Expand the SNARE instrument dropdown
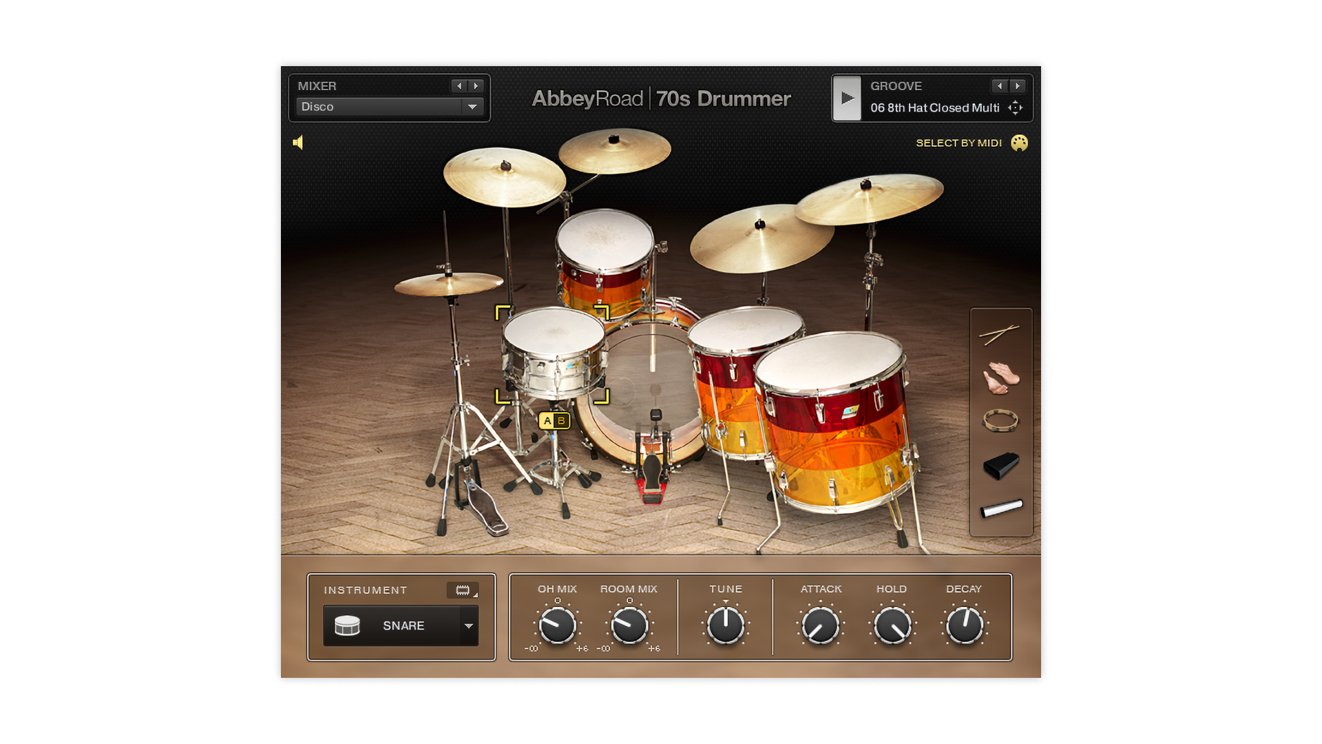Screen dimensions: 1322x744 click(468, 626)
